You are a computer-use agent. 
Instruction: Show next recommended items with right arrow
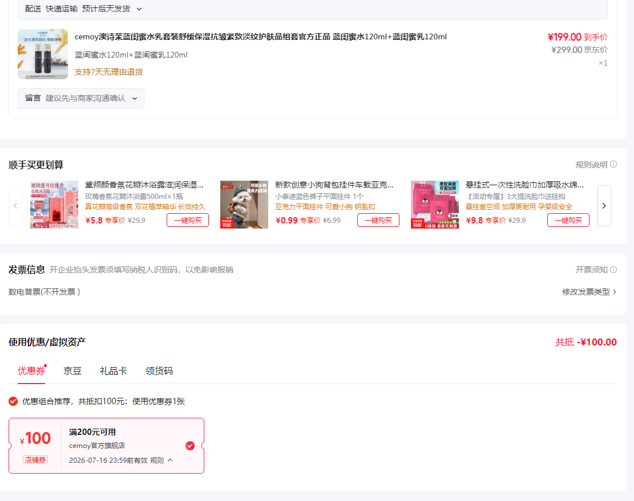click(x=604, y=206)
